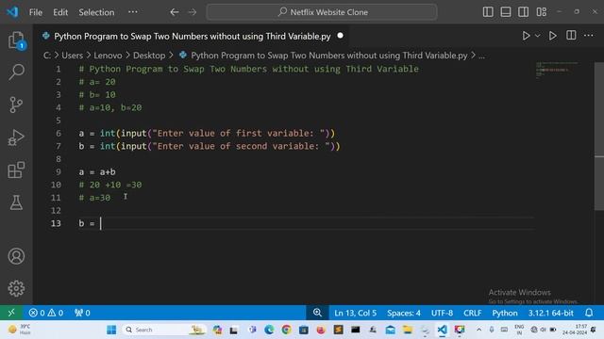Click the ports forwarded status item
Image resolution: width=604 pixels, height=339 pixels.
pos(82,313)
